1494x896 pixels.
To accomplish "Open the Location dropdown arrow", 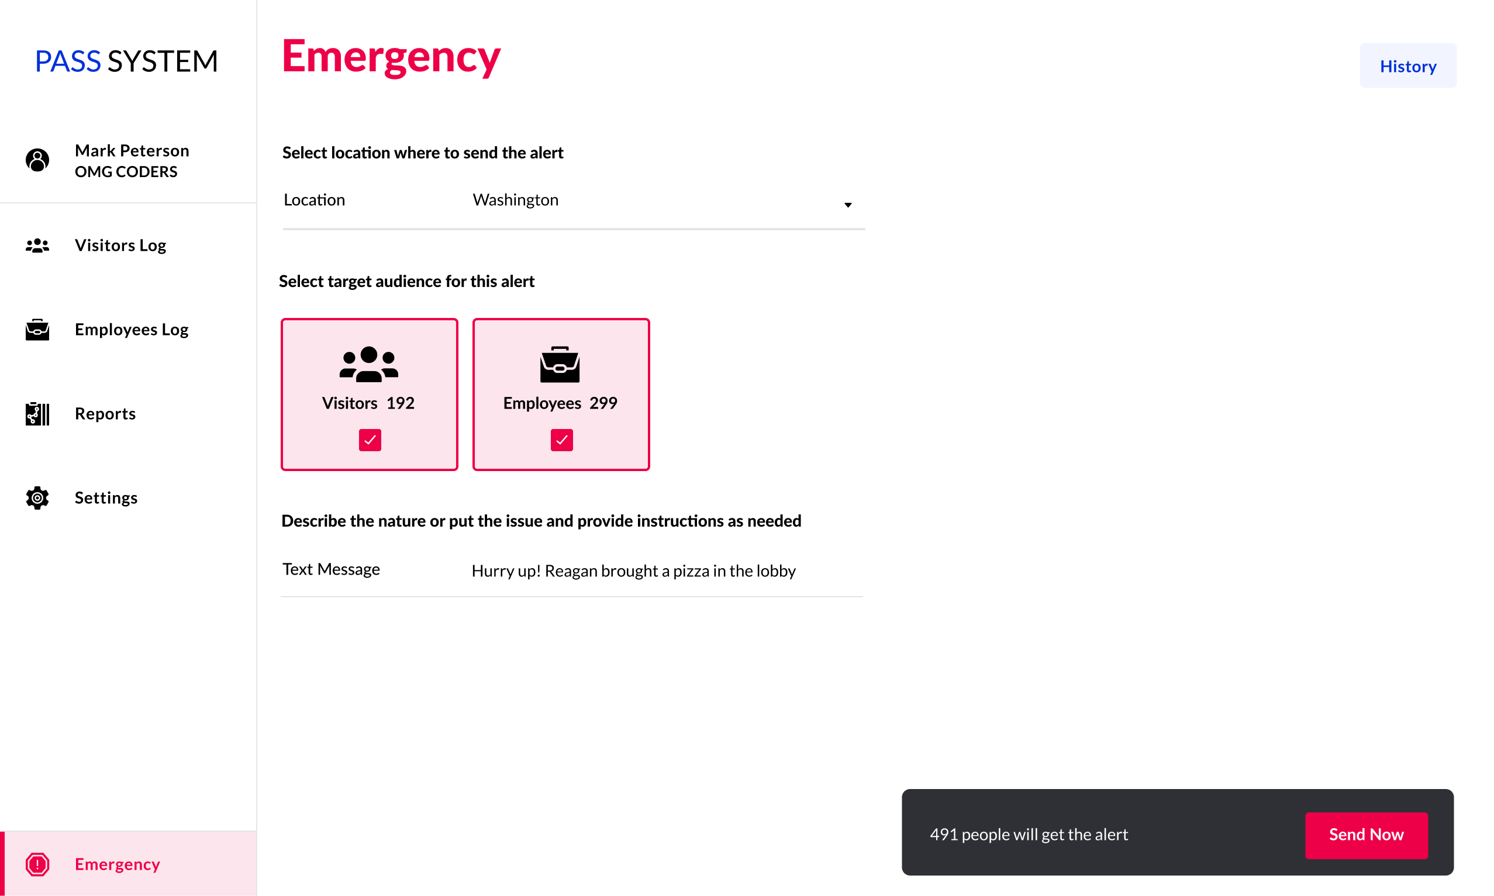I will (x=848, y=205).
